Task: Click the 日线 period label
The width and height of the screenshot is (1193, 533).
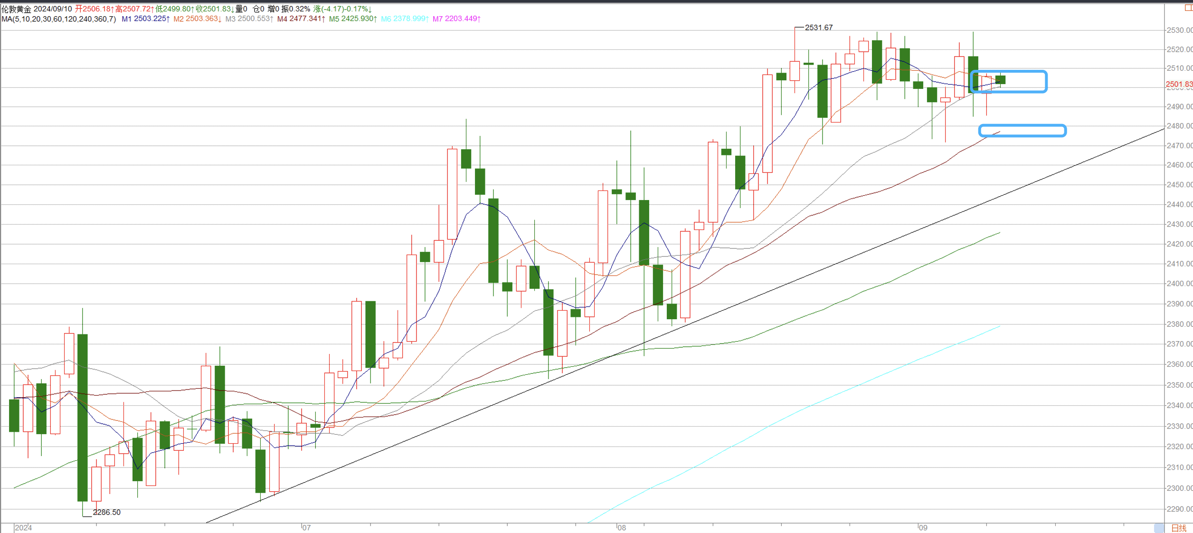Action: click(x=1179, y=528)
